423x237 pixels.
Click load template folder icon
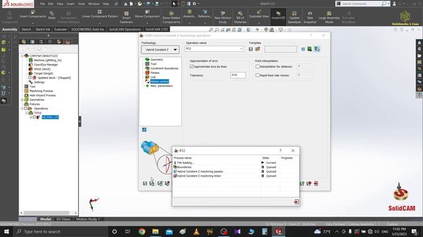point(258,49)
